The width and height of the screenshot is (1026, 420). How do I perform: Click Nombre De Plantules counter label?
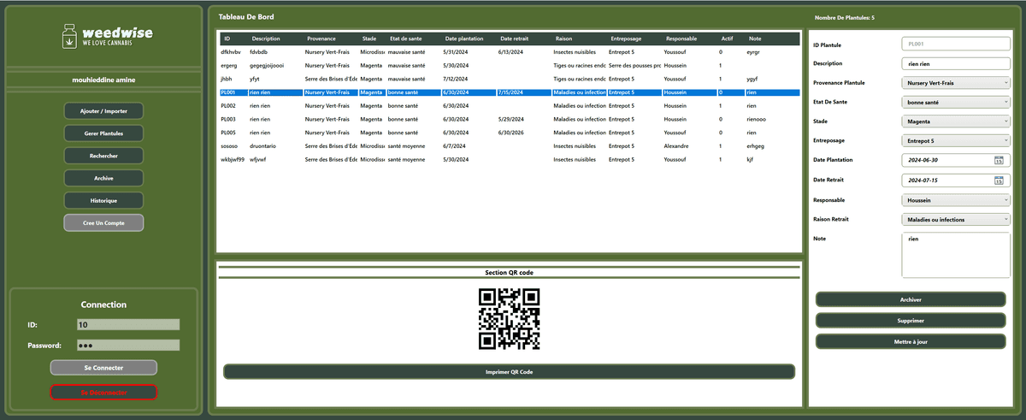click(x=845, y=17)
